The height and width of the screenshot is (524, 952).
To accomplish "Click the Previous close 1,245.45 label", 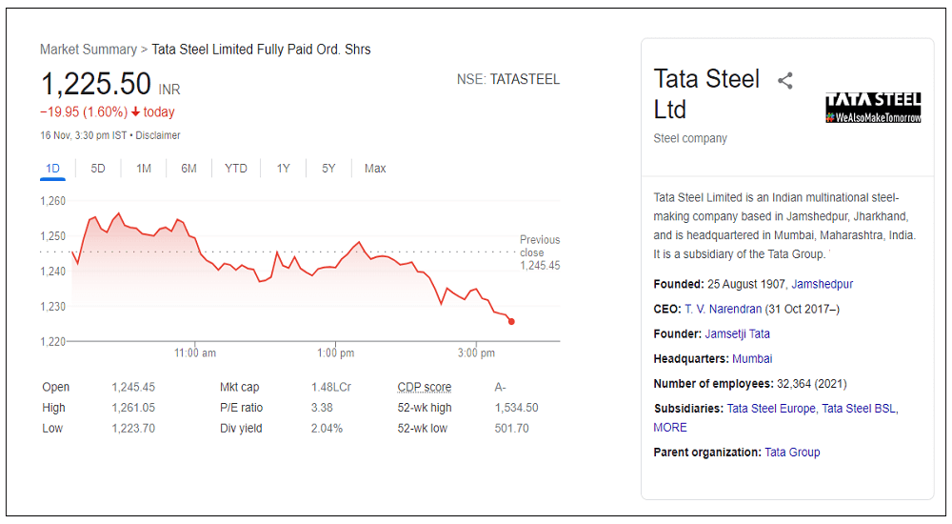I will point(540,252).
